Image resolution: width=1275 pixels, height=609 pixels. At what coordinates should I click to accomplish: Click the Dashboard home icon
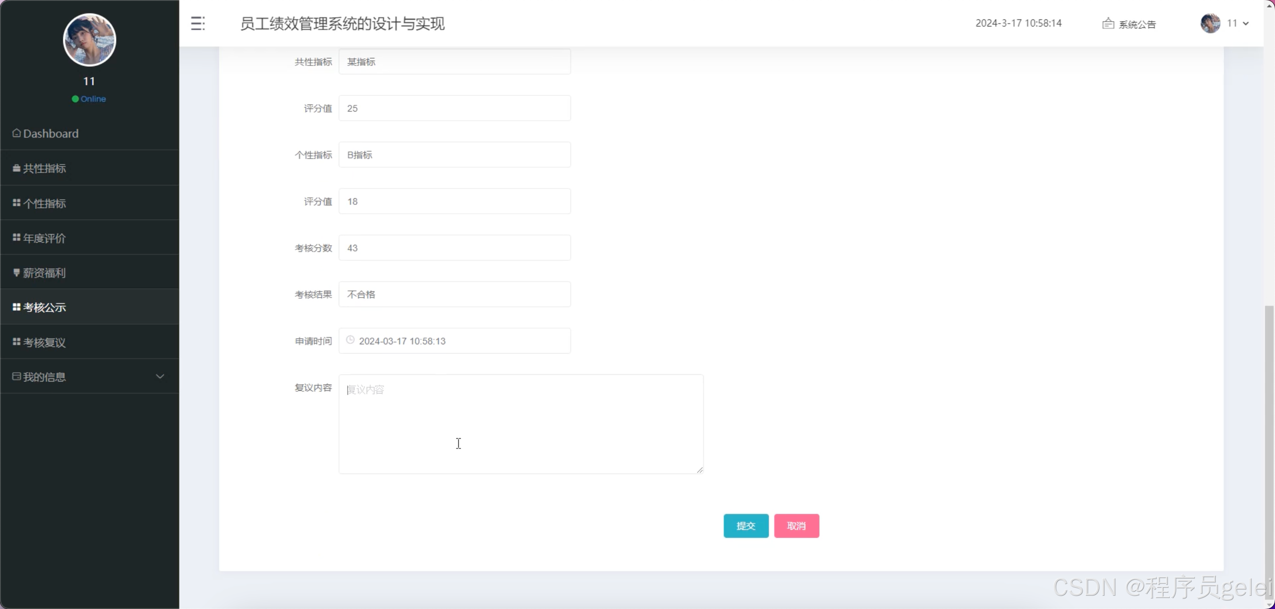[x=16, y=133]
